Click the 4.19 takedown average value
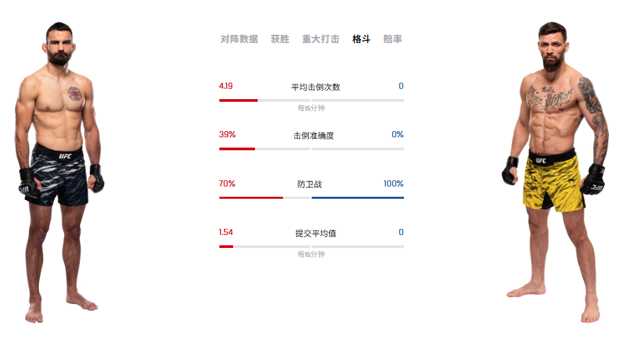 (226, 86)
